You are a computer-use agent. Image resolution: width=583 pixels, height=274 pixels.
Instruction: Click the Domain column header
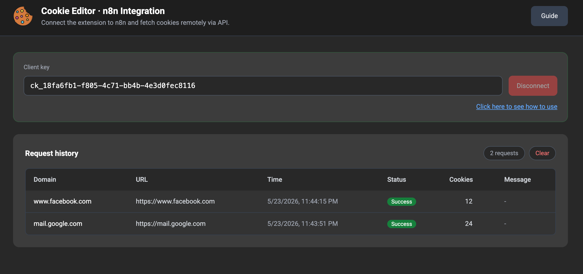[x=45, y=179]
